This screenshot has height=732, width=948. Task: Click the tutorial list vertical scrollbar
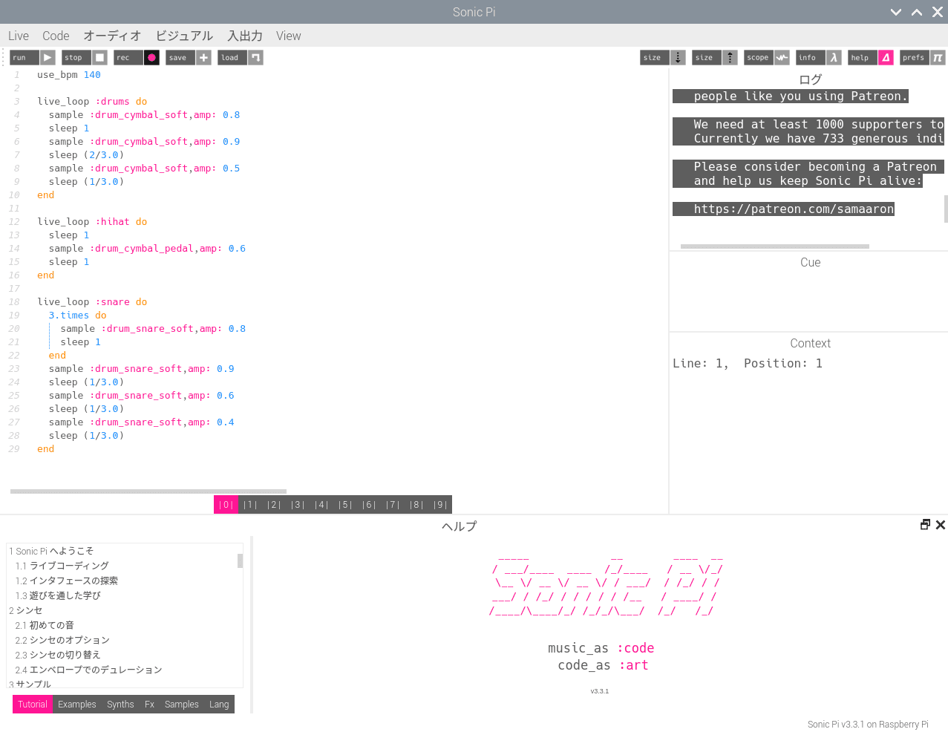point(240,561)
